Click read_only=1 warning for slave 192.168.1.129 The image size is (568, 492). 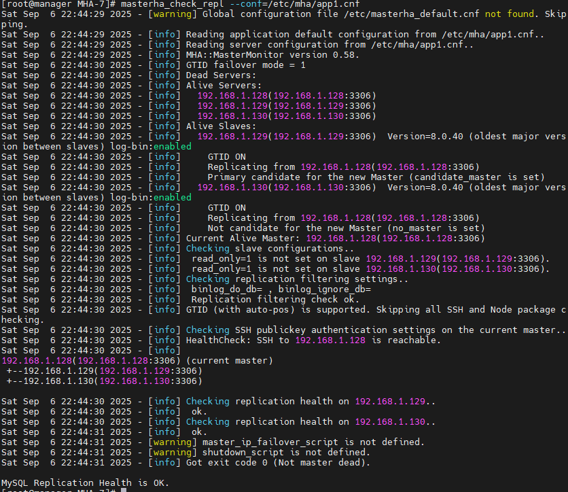[x=370, y=259]
